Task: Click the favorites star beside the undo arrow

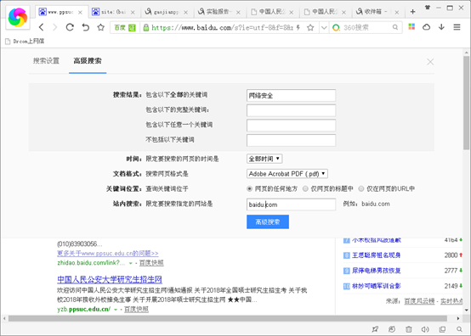Action: point(100,27)
